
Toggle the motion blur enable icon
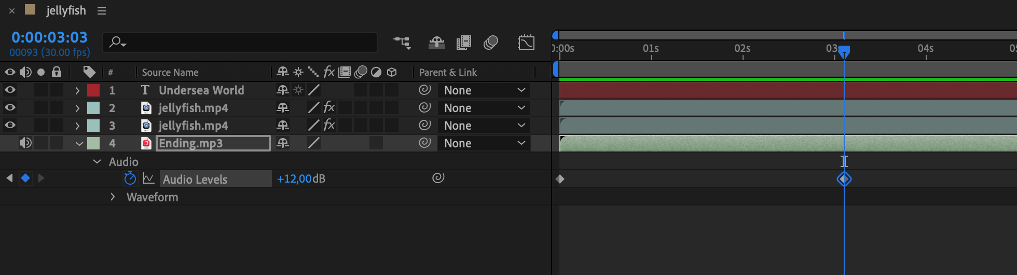click(491, 43)
